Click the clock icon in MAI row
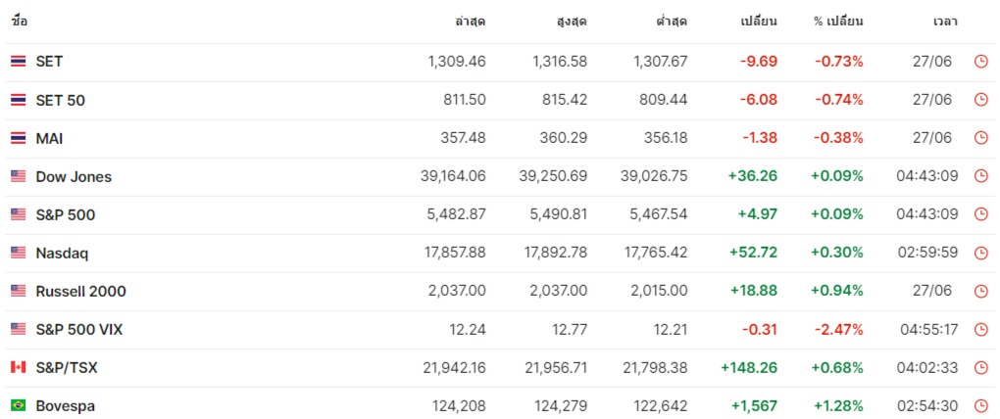This screenshot has width=1000, height=419. [x=980, y=138]
